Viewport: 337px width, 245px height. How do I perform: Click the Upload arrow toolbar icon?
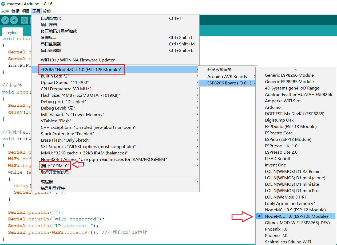[14, 20]
